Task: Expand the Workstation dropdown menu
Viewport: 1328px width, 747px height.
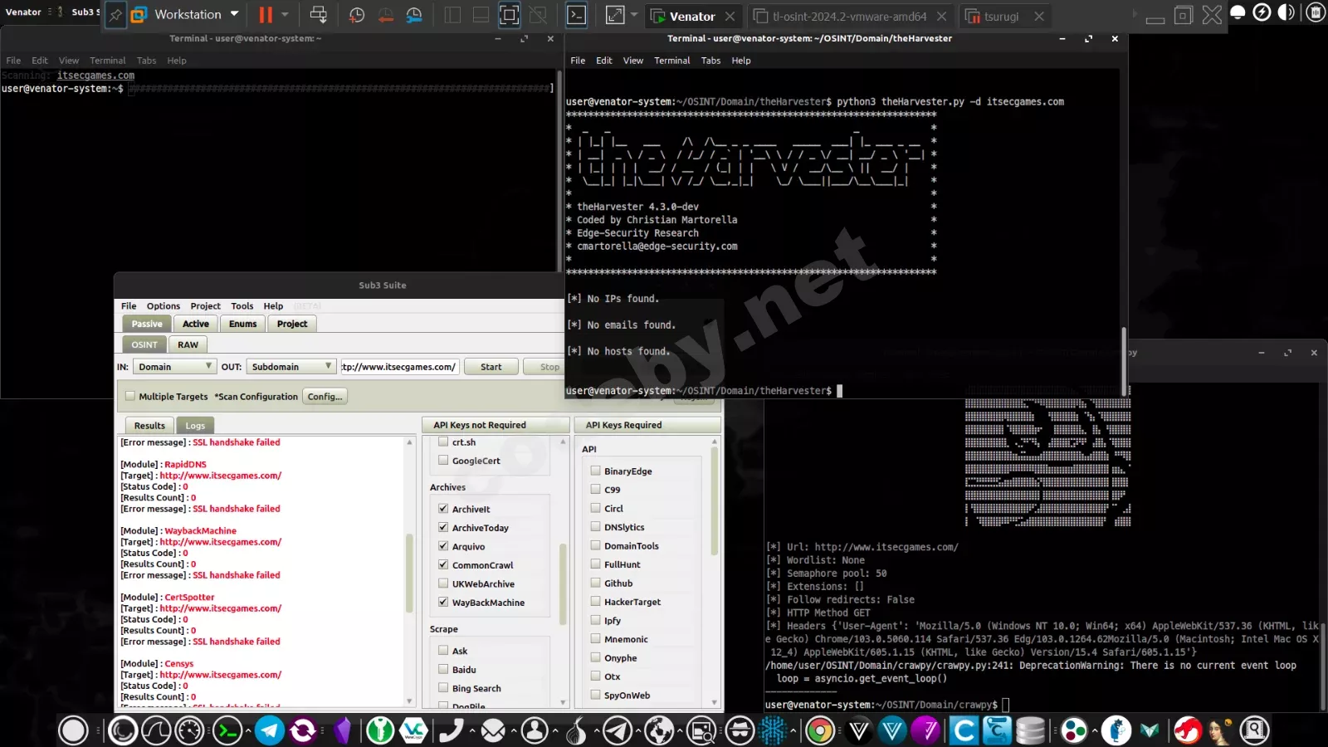Action: [235, 14]
